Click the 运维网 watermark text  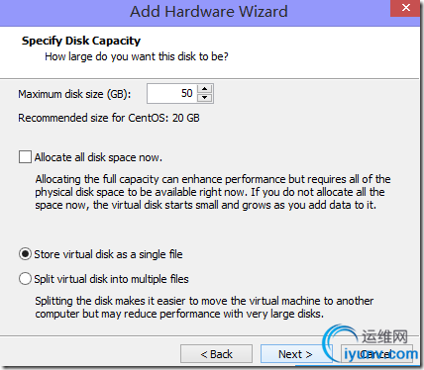(x=384, y=336)
